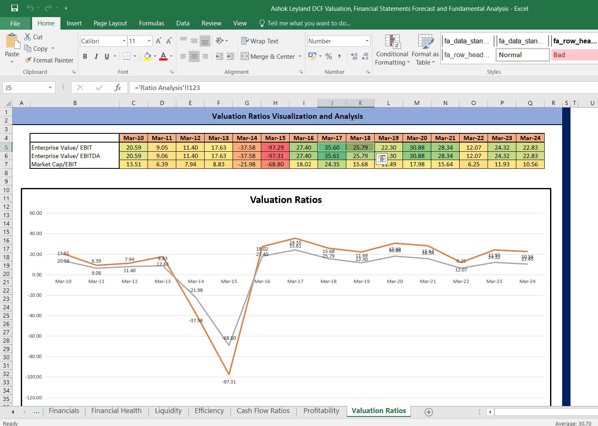
Task: Decrease the cell indent
Action: (220, 56)
